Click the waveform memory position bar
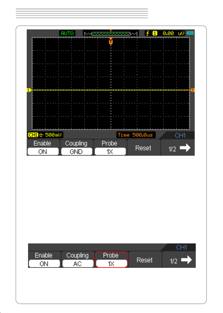Image resolution: width=223 pixels, height=313 pixels. tap(111, 33)
